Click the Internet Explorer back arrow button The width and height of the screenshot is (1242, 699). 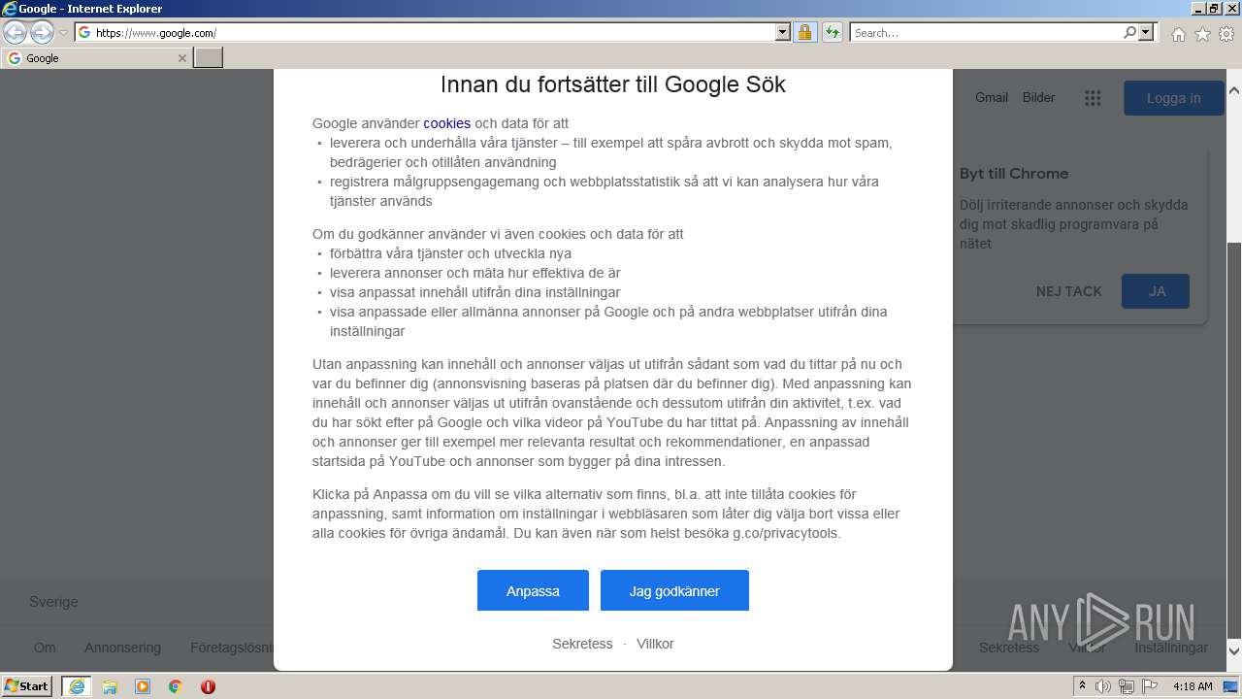(x=15, y=33)
